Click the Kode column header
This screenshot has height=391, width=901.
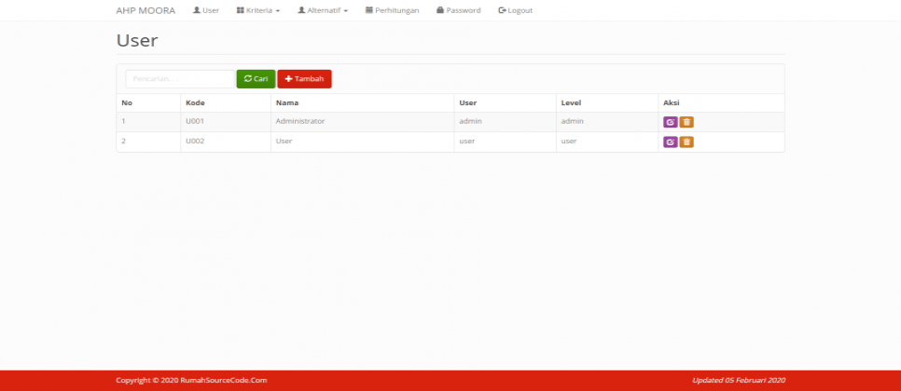pos(226,103)
